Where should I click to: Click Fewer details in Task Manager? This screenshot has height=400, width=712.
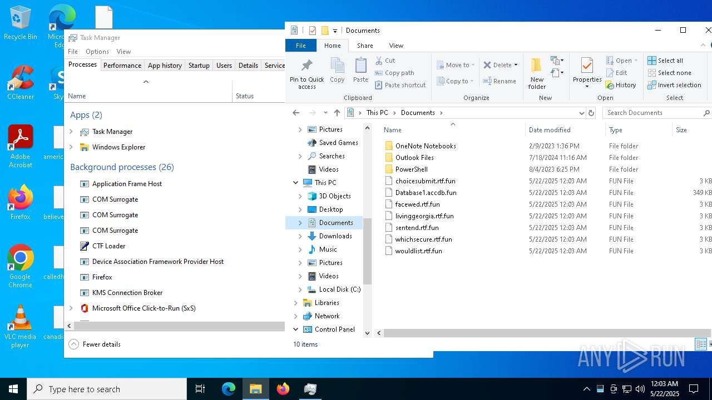click(95, 344)
